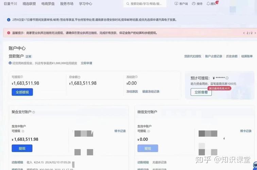Go to previous notice with left chevron
This screenshot has height=170, width=257.
[244, 33]
